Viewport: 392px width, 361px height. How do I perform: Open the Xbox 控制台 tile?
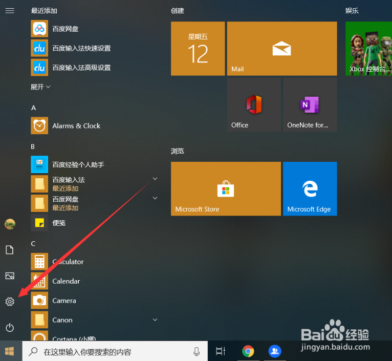(x=368, y=49)
